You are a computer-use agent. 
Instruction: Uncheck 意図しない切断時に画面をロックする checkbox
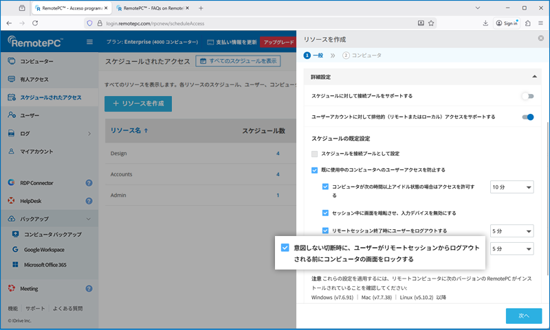285,248
